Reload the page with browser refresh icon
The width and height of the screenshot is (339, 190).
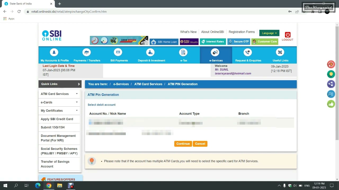[x=19, y=12]
